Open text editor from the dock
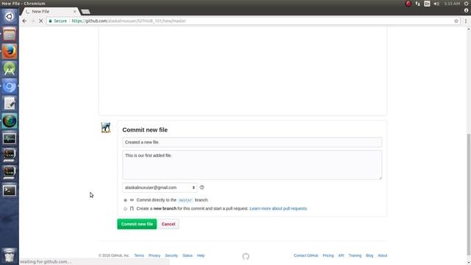The height and width of the screenshot is (265, 471). pos(10,104)
